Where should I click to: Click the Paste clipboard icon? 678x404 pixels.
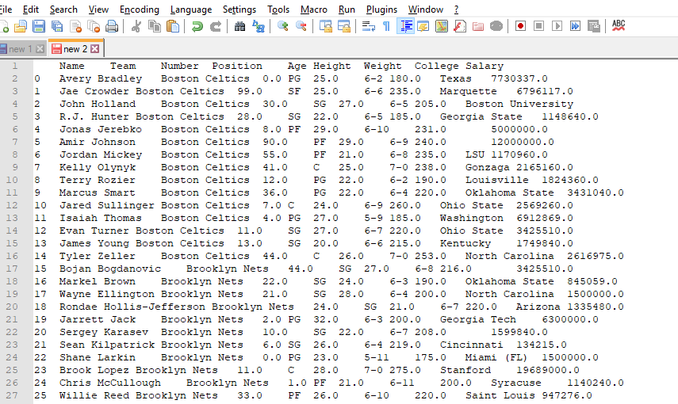click(x=173, y=26)
